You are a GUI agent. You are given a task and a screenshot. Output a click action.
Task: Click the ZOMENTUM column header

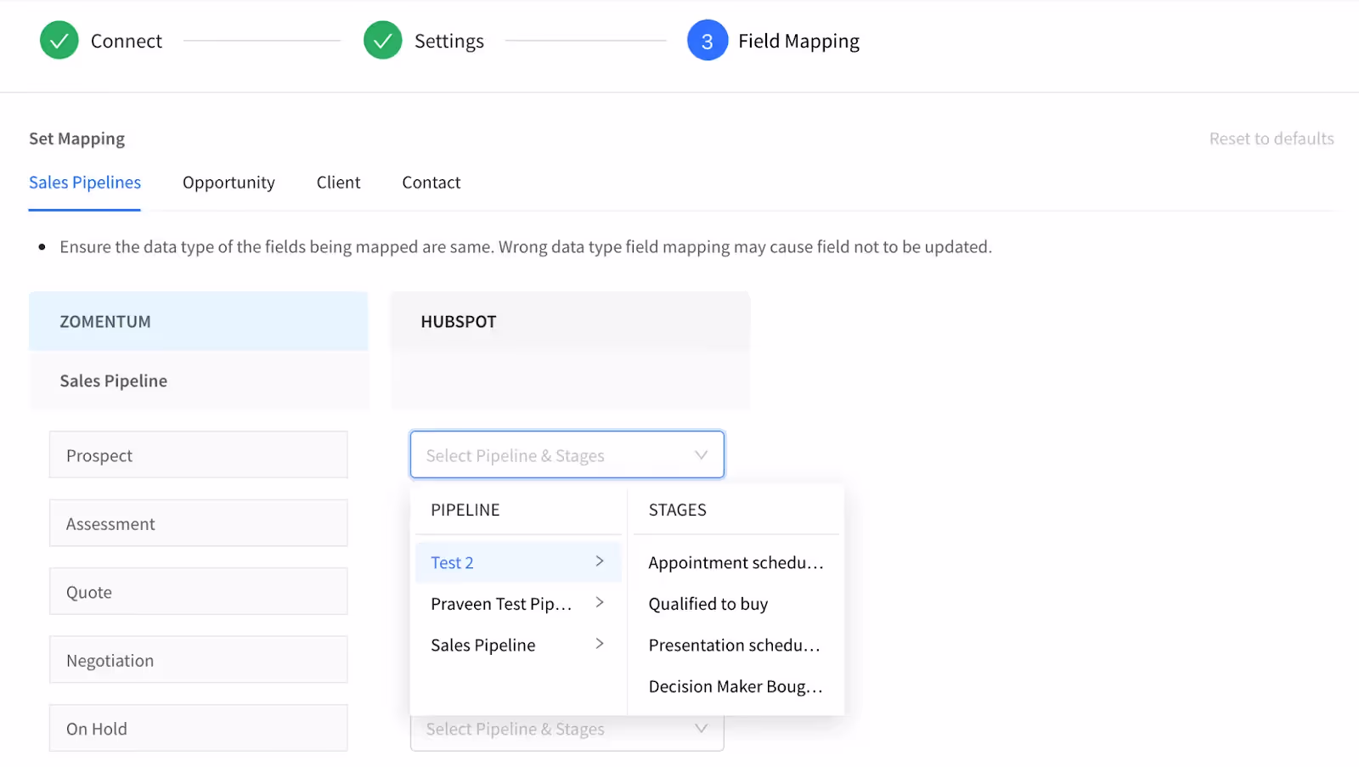click(199, 321)
